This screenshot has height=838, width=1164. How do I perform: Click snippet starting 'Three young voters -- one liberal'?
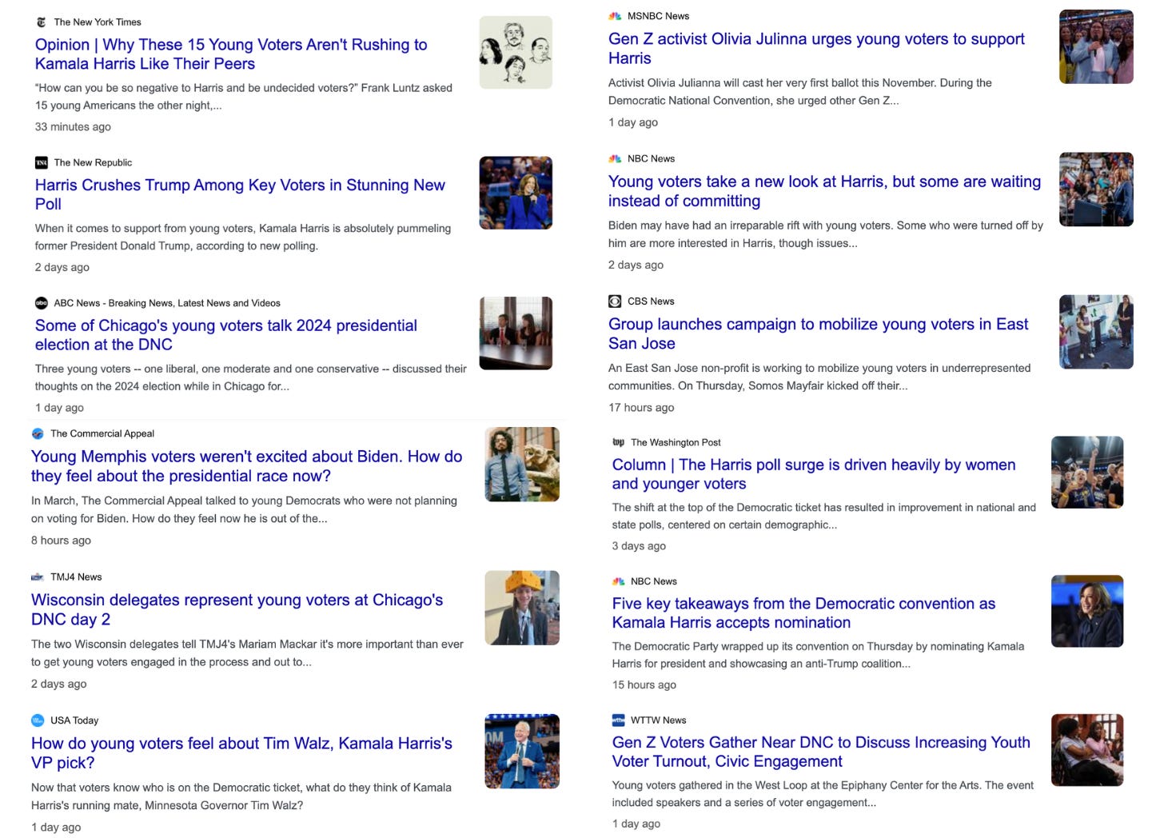pyautogui.click(x=251, y=377)
